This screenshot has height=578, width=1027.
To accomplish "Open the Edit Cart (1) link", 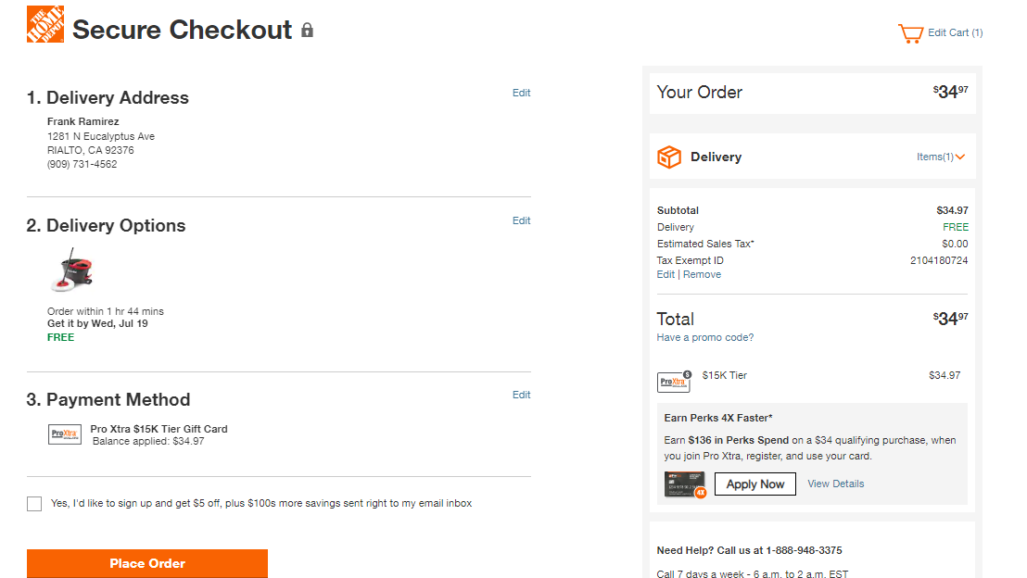I will [955, 32].
